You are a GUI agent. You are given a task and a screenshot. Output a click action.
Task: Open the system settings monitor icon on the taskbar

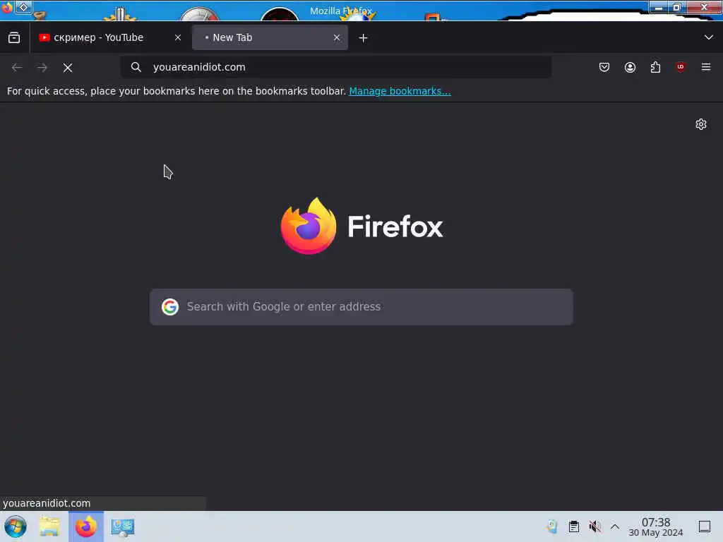coord(123,526)
